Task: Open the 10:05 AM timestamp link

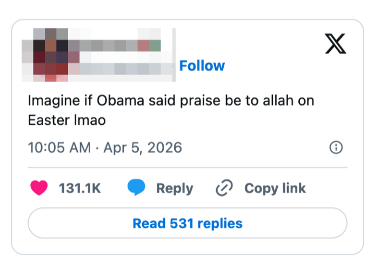Action: point(59,147)
